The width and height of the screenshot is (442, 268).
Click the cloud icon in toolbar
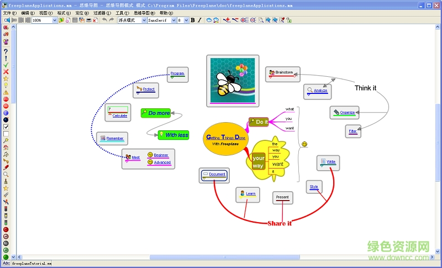209,20
